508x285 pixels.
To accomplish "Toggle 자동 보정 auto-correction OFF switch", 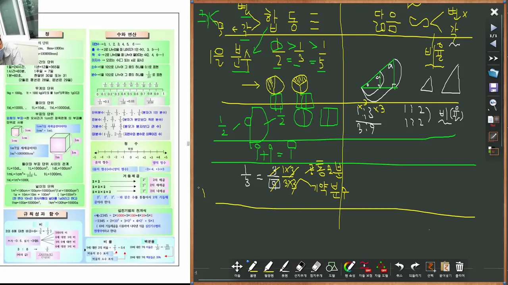I will pyautogui.click(x=365, y=269).
